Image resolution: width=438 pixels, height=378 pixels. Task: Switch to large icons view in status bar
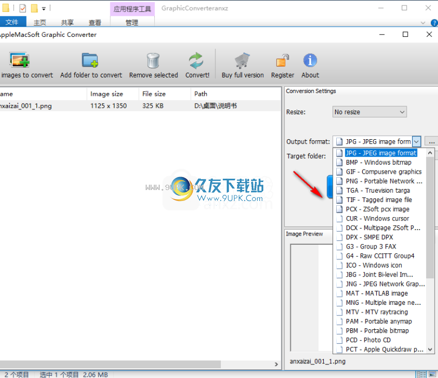pyautogui.click(x=433, y=374)
